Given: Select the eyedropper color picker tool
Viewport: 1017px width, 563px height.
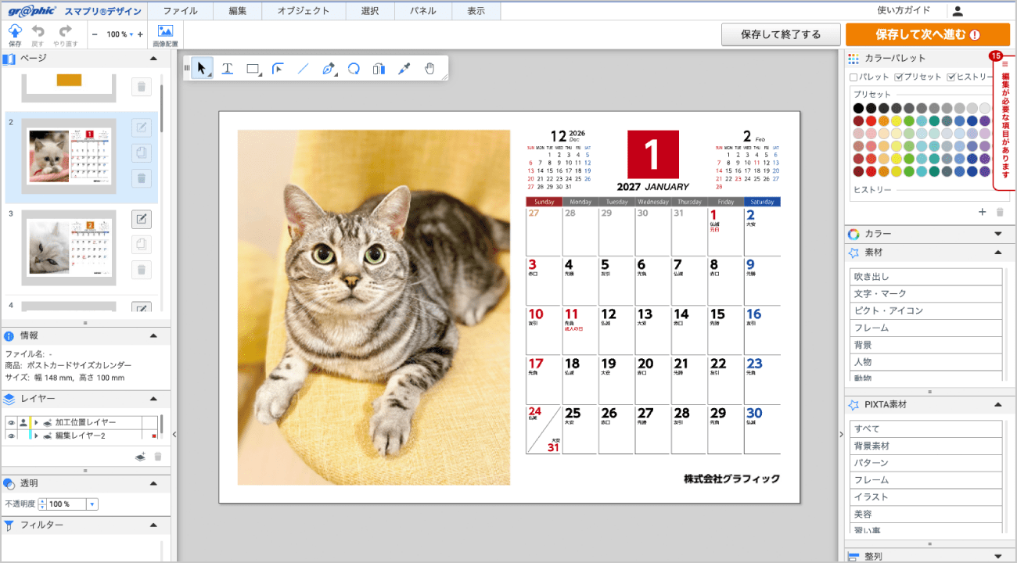Looking at the screenshot, I should pyautogui.click(x=404, y=69).
